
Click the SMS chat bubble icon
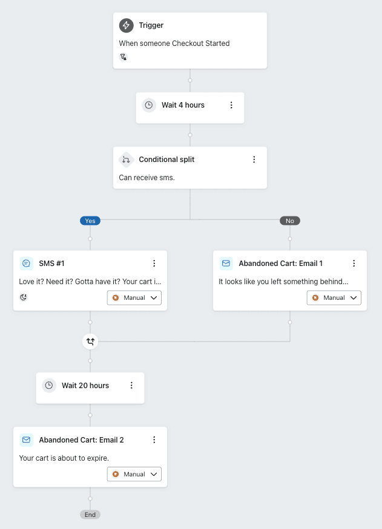[25, 263]
